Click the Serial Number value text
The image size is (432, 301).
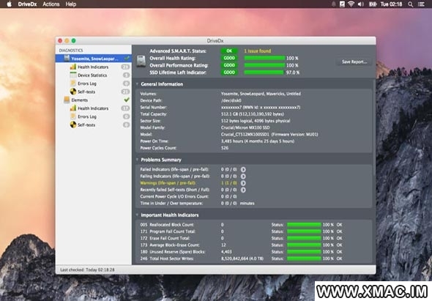tap(261, 107)
